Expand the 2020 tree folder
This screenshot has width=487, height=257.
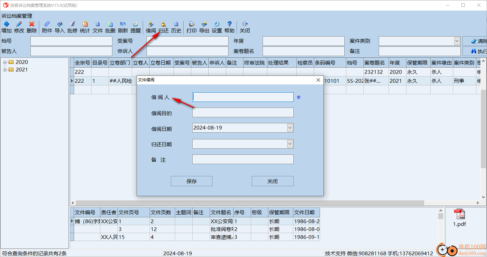[5, 62]
